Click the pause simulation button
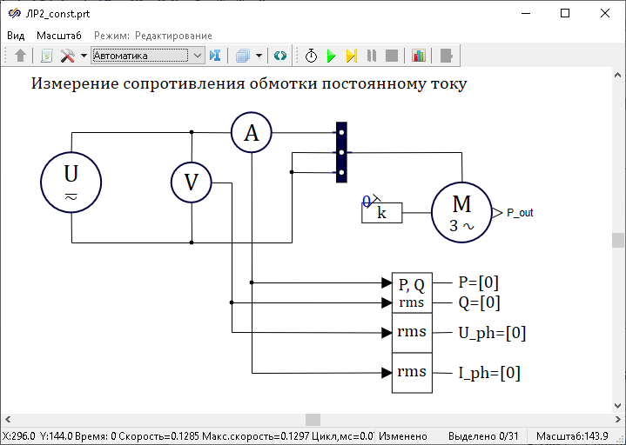The image size is (626, 445). (x=372, y=56)
